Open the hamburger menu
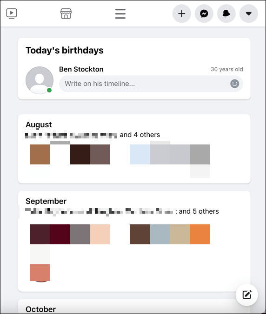Screen dimensions: 266x314 pyautogui.click(x=120, y=13)
